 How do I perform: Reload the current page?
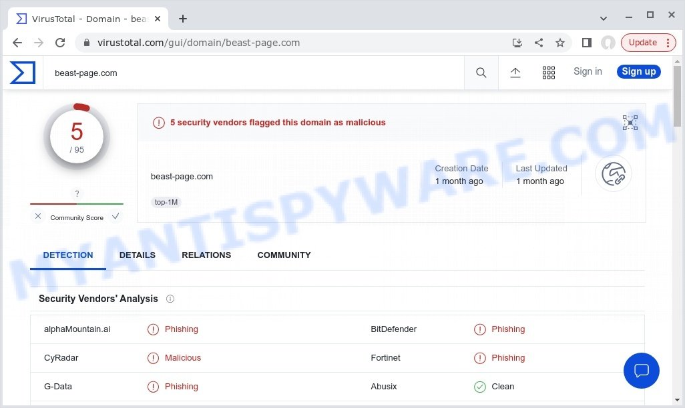pyautogui.click(x=60, y=43)
